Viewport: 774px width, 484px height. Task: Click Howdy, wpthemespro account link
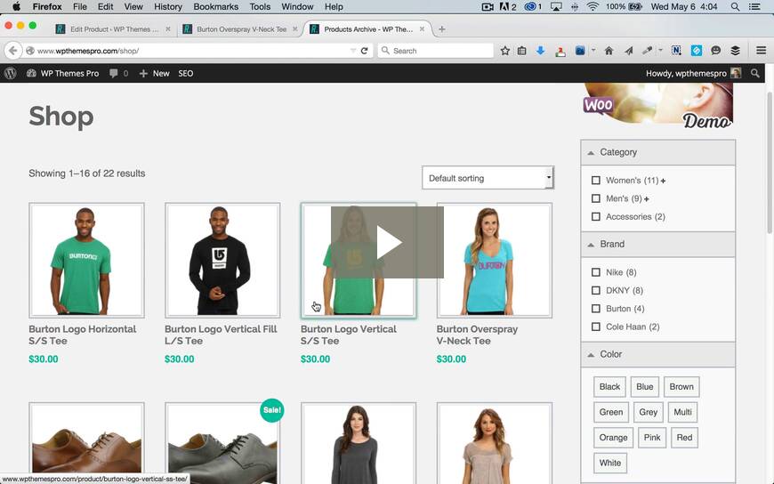tap(686, 73)
